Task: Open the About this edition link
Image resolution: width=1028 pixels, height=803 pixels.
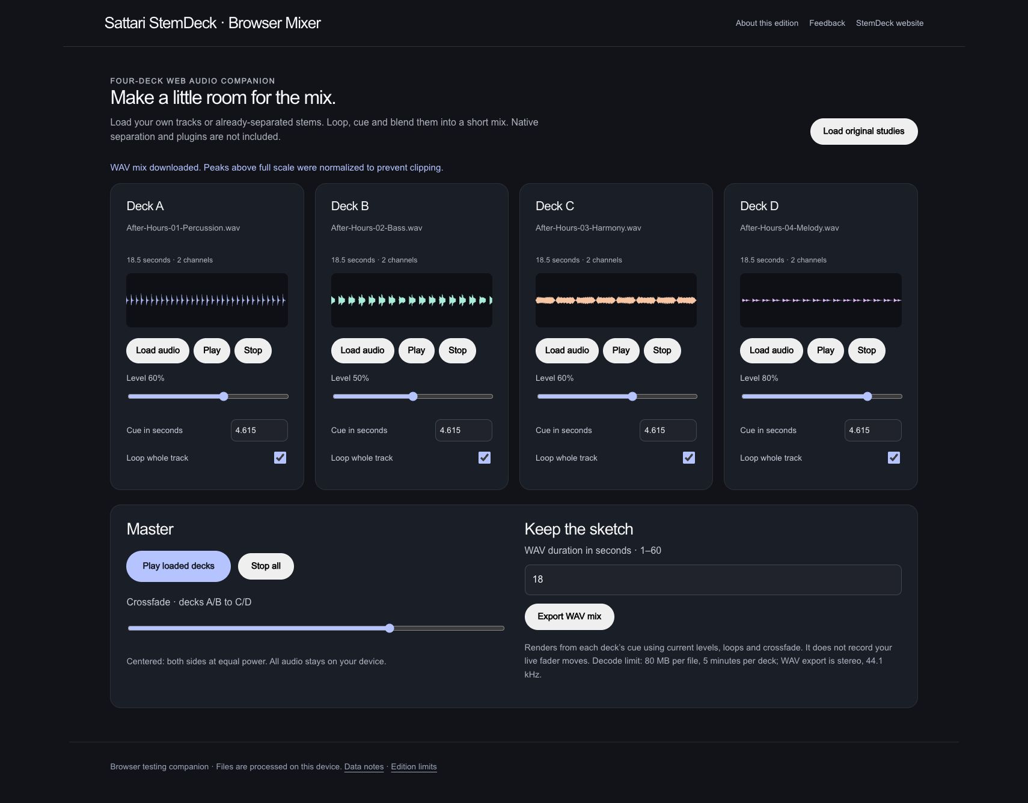Action: pos(767,23)
